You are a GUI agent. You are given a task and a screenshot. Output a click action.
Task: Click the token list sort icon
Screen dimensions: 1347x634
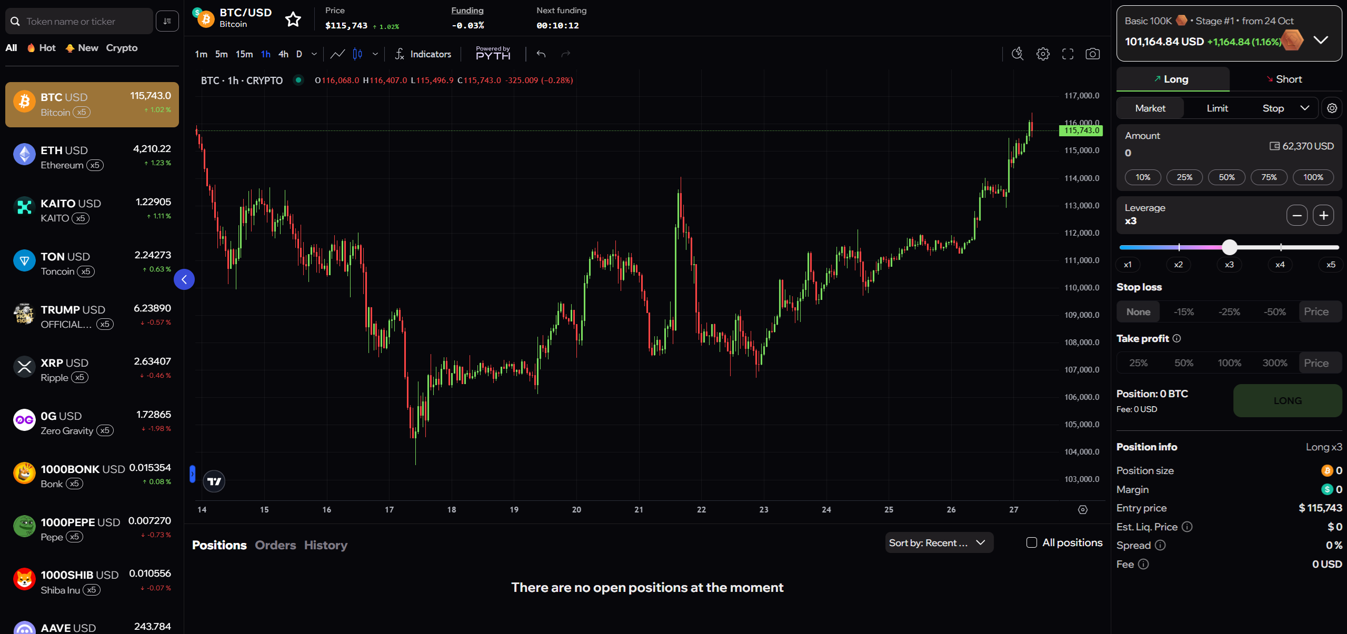(x=167, y=21)
